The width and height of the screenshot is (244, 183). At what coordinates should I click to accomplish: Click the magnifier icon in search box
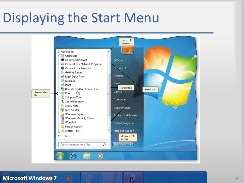[x=104, y=145]
